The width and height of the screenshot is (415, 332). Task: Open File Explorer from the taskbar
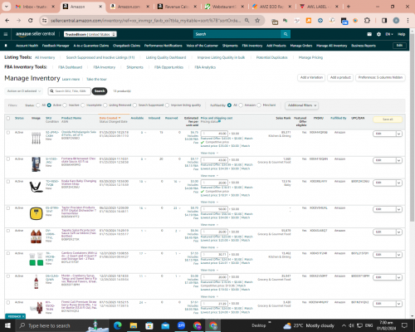tap(134, 325)
